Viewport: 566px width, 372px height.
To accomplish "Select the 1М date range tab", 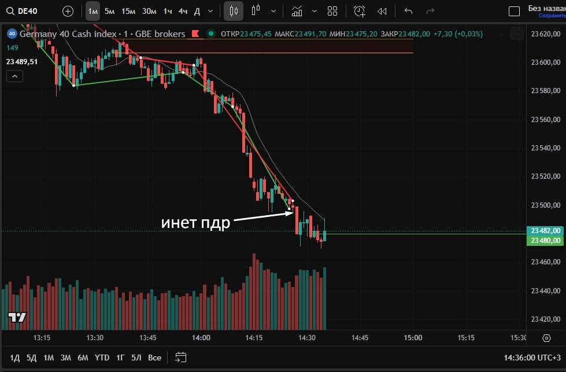I will 49,358.
